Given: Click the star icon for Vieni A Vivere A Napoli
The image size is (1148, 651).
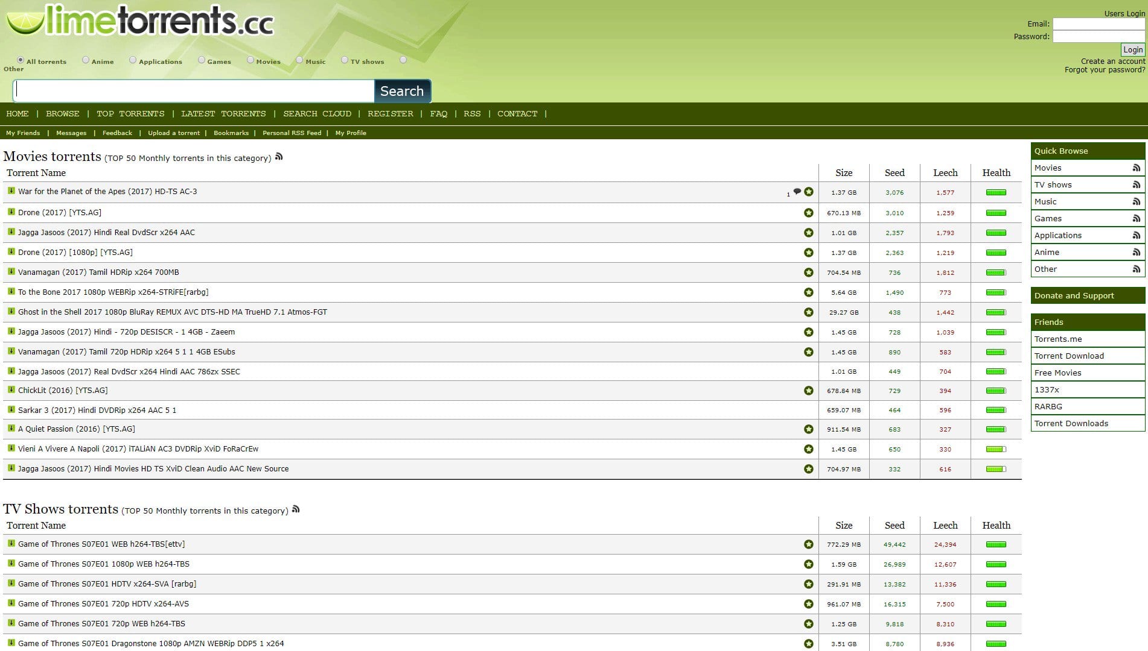Looking at the screenshot, I should coord(809,449).
